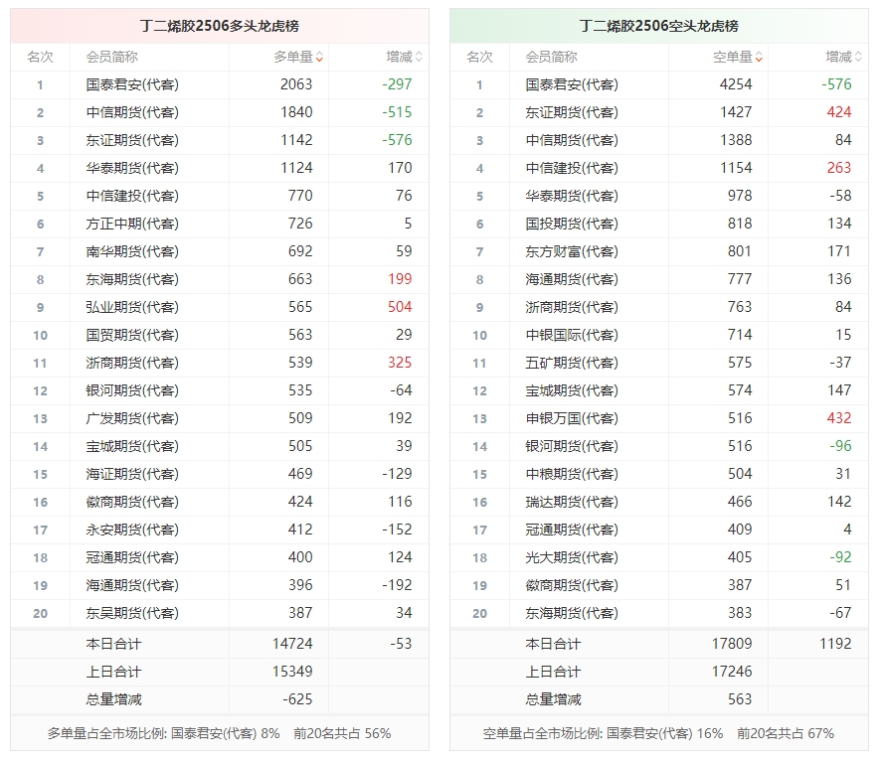
Task: Click 海通期货(代客) in long table rank 19
Action: (132, 585)
